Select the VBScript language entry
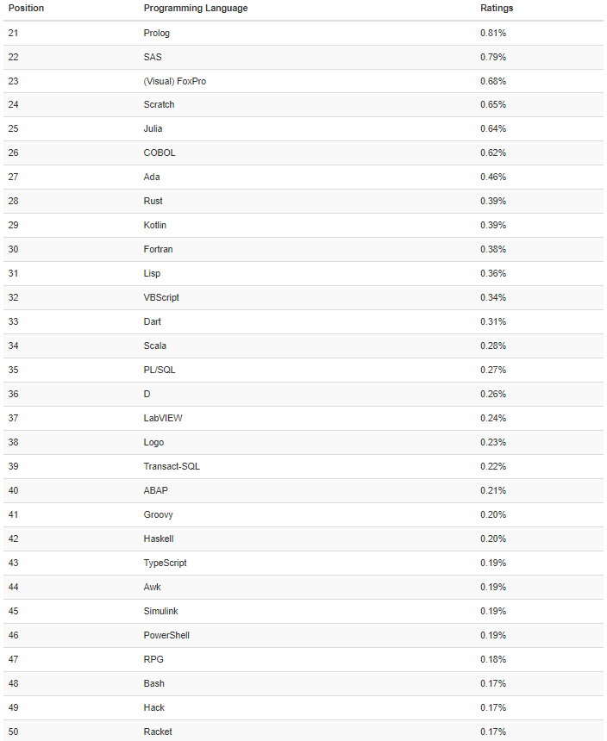607x741 pixels. [x=161, y=297]
